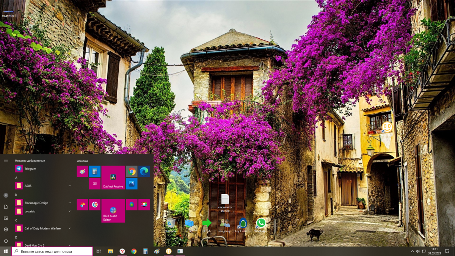Open Google Chrome from taskbar
This screenshot has width=455, height=256.
[134, 251]
